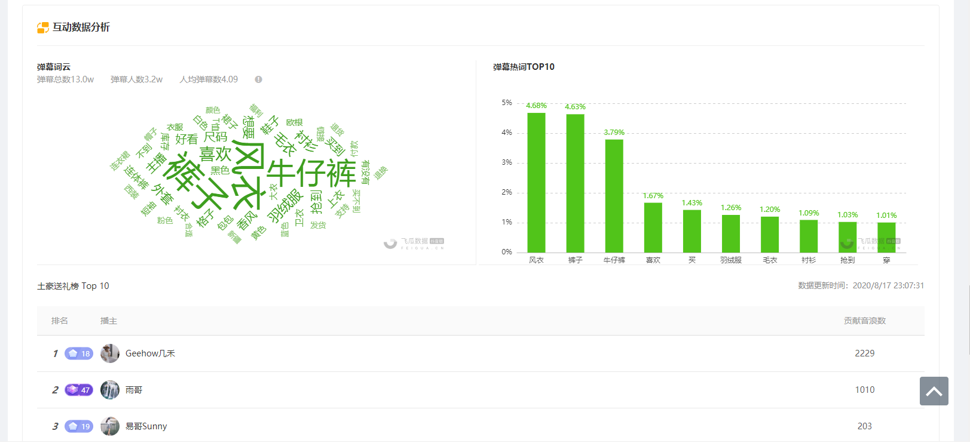Click the 数据更新时间 timestamp text
Screen dimensions: 970x443
tap(861, 285)
